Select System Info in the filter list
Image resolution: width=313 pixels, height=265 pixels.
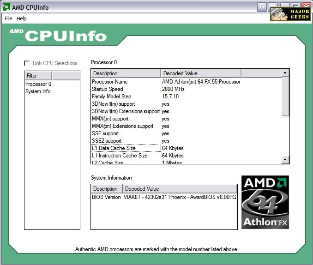38,91
